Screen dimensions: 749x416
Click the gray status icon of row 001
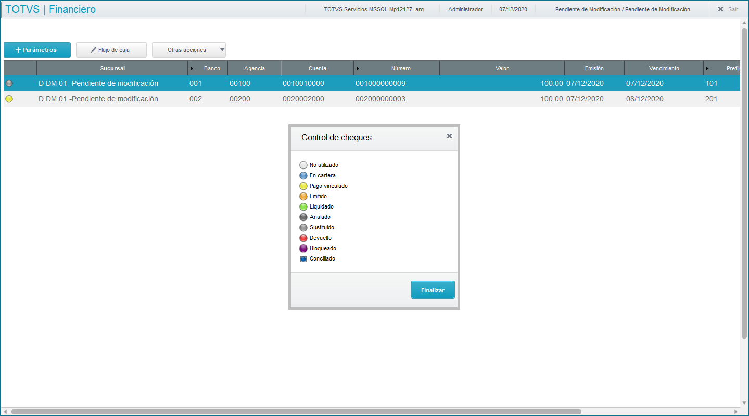pos(9,83)
